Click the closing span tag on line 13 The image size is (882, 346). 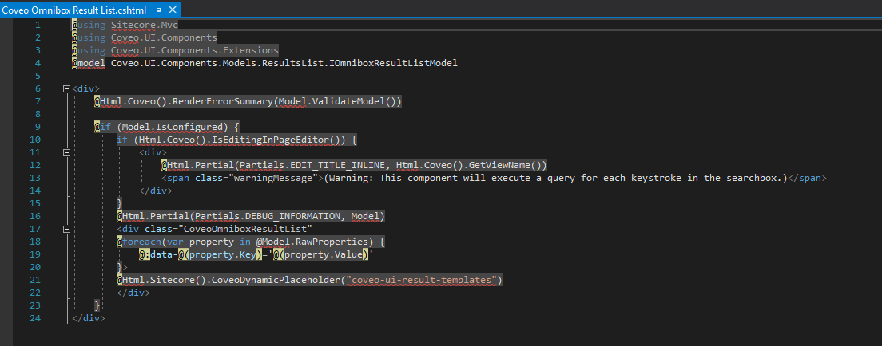(808, 178)
